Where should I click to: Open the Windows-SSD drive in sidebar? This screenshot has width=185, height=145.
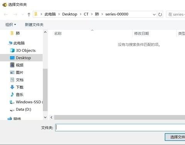pyautogui.click(x=26, y=102)
